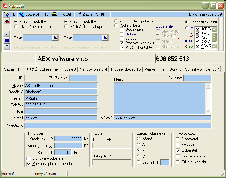Click Tisk CtrlP print button
This screenshot has width=226, height=178.
(x=63, y=14)
